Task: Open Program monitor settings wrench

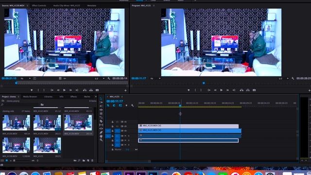Action: tap(293, 79)
